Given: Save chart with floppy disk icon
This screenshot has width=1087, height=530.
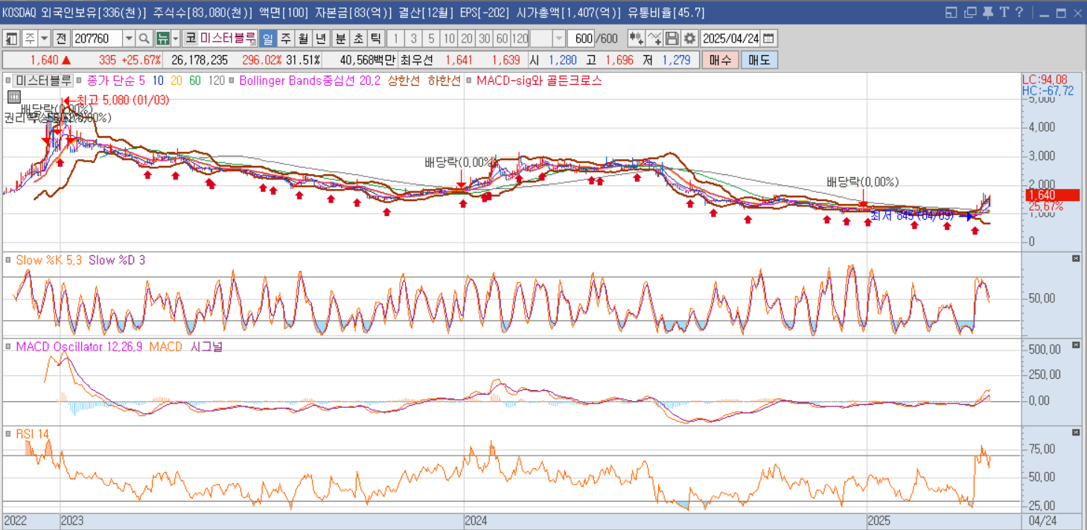Looking at the screenshot, I should (x=672, y=39).
